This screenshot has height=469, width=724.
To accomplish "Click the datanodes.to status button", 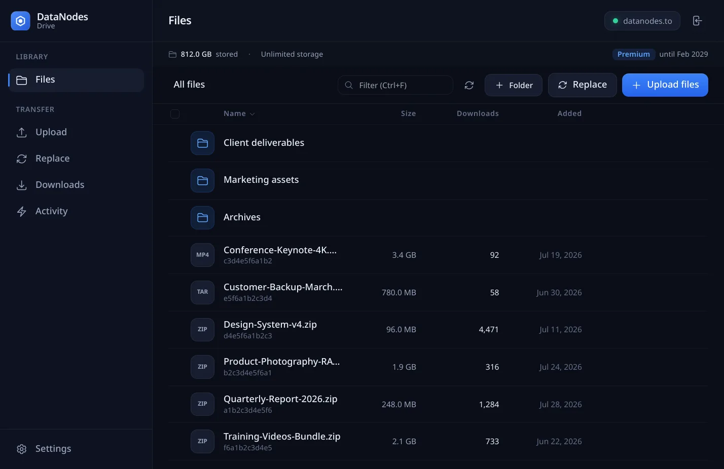I will [x=642, y=21].
